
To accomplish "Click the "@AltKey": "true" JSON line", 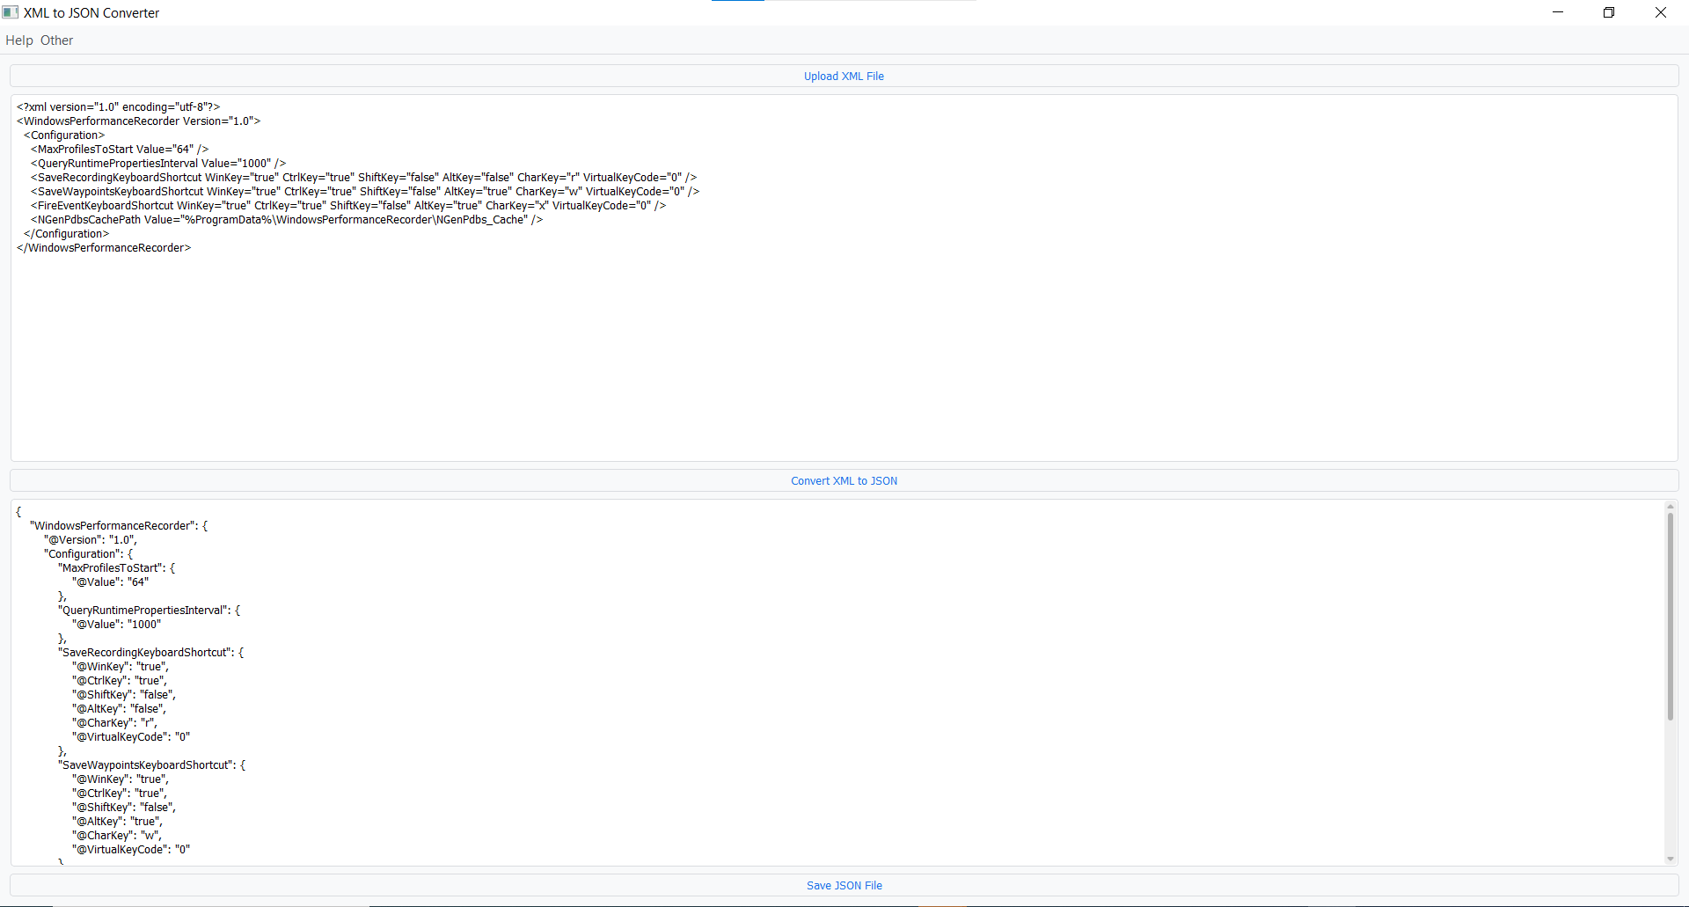I will pyautogui.click(x=117, y=822).
